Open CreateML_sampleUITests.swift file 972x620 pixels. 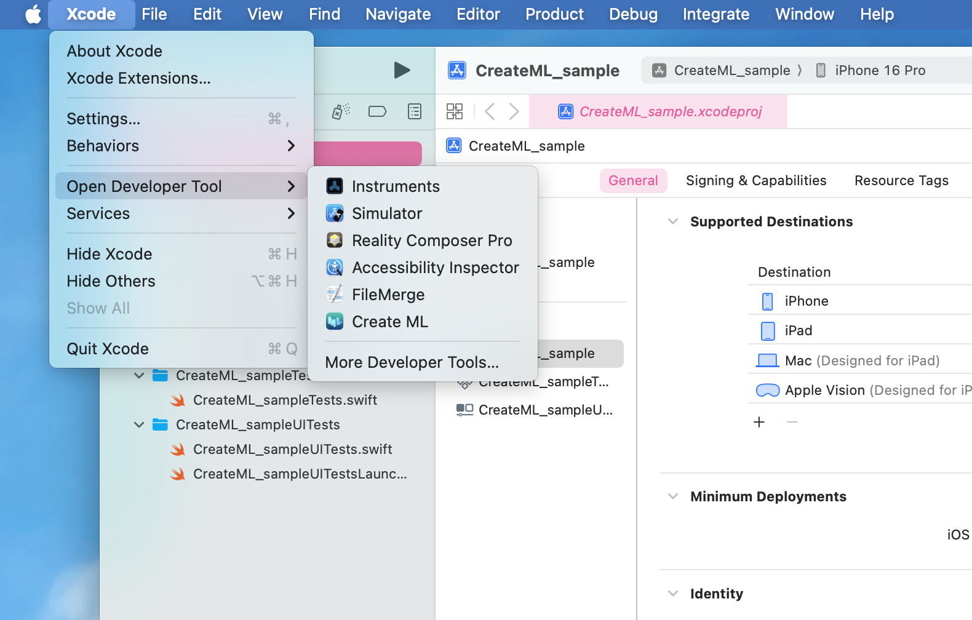[292, 450]
